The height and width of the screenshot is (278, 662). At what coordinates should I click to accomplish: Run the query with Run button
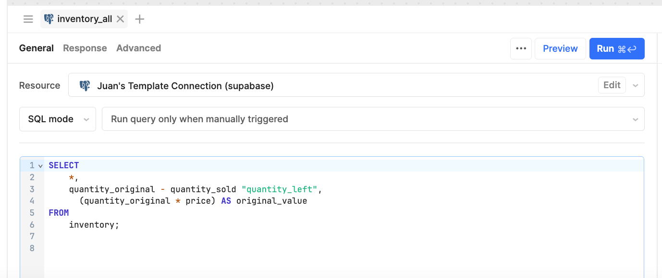click(617, 48)
